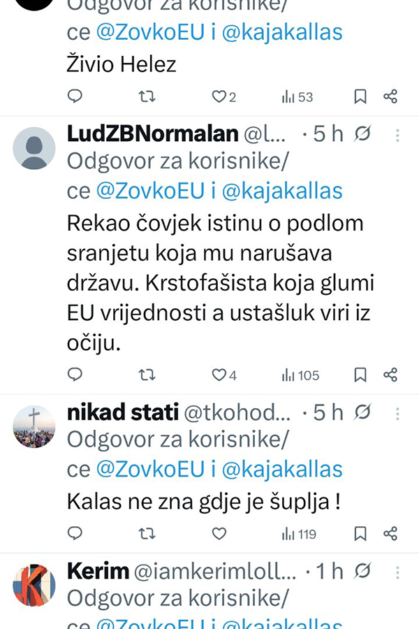Screen dimensions: 419x629
Task: Open @ZovkoEU mention in LudZBNormalan's reply
Action: (149, 191)
